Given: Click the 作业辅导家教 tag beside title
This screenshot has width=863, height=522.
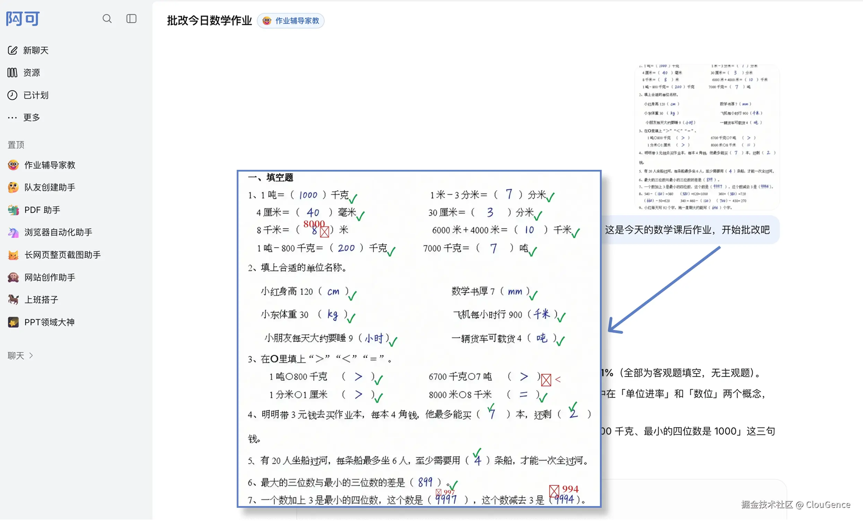Looking at the screenshot, I should click(x=291, y=21).
